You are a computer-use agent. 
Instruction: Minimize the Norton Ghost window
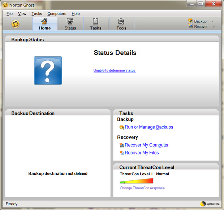(x=191, y=4)
